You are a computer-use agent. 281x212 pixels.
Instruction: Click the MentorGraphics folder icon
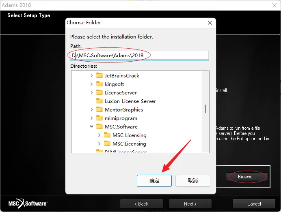point(99,109)
